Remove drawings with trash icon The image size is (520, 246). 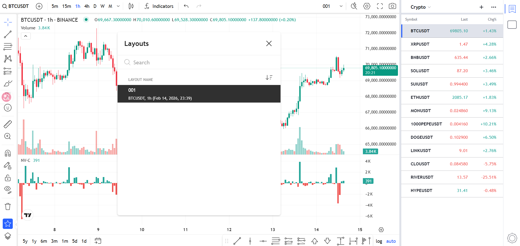click(x=8, y=207)
